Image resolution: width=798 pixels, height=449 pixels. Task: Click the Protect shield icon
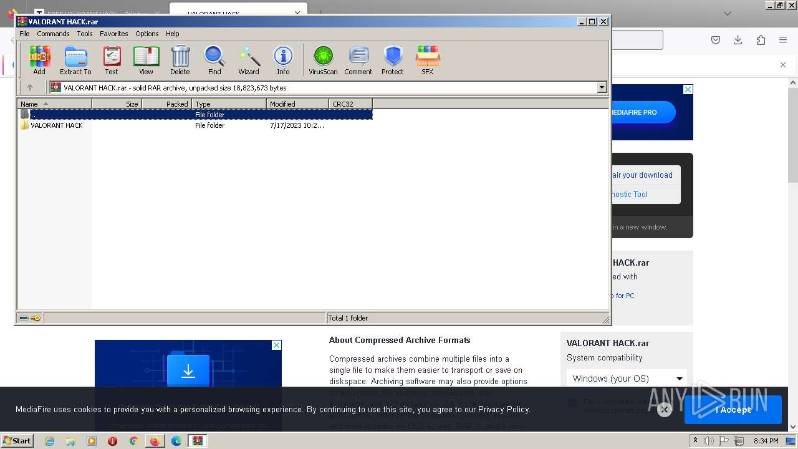(x=393, y=60)
